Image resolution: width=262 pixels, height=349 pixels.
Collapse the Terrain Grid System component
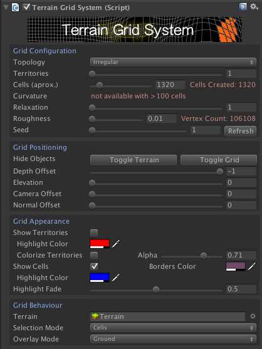point(6,8)
